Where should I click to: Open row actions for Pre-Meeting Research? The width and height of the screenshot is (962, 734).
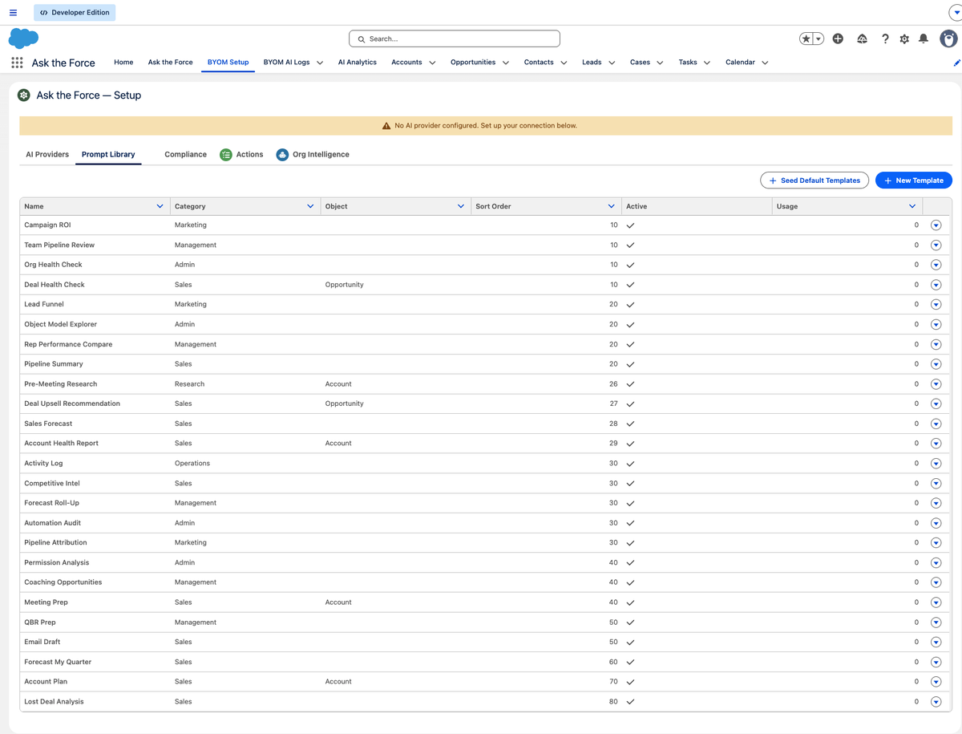point(936,384)
